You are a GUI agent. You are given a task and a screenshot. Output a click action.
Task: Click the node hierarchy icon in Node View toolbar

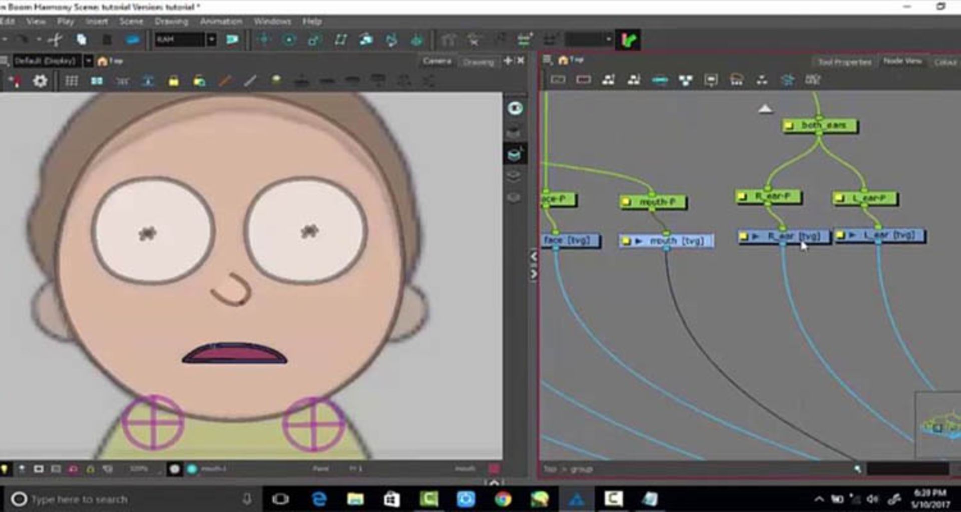point(685,80)
